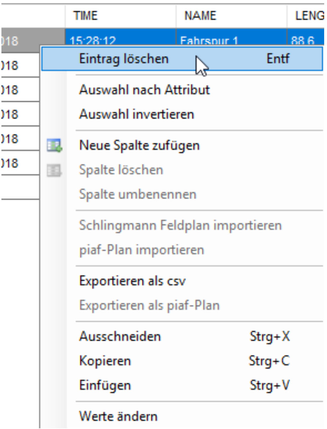This screenshot has width=327, height=429.
Task: Export table with Exportieren als csv
Action: click(x=132, y=281)
